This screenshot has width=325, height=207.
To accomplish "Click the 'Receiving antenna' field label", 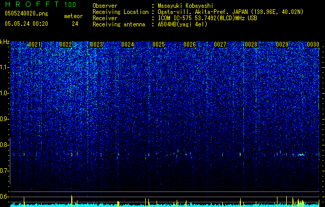I will click(119, 24).
